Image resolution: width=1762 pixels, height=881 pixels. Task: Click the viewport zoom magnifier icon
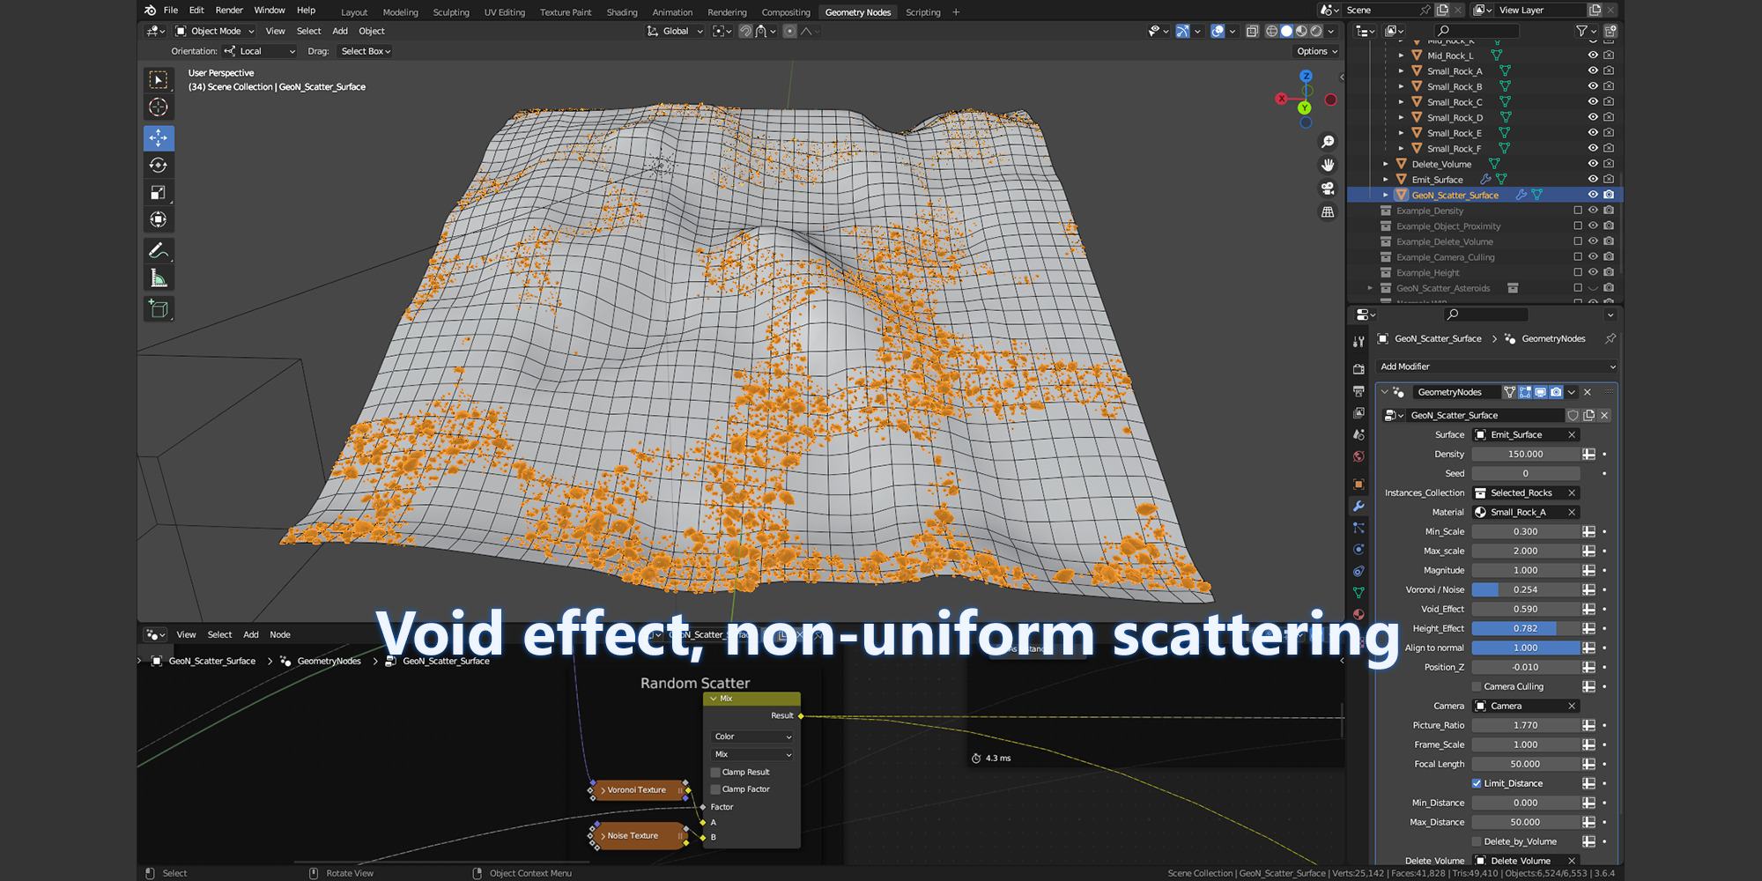1328,142
